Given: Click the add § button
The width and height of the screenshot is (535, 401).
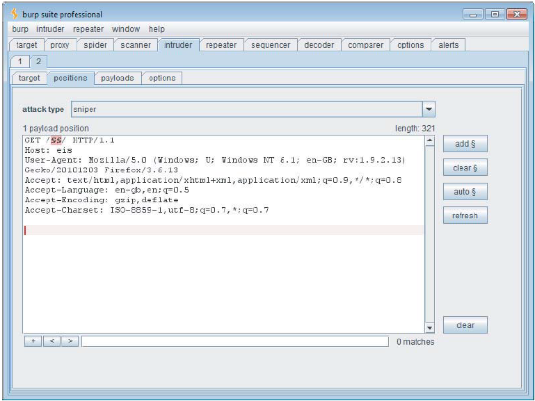Looking at the screenshot, I should (465, 144).
